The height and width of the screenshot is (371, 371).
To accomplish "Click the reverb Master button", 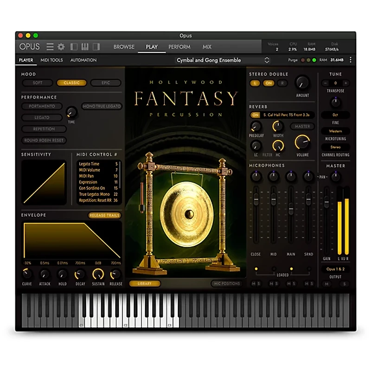I will pyautogui.click(x=302, y=126).
